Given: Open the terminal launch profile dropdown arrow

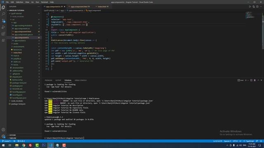Looking at the screenshot, I should [248, 81].
